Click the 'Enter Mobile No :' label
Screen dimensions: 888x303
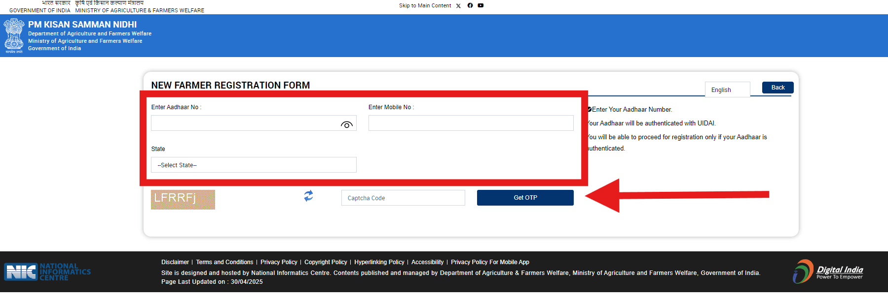point(391,107)
